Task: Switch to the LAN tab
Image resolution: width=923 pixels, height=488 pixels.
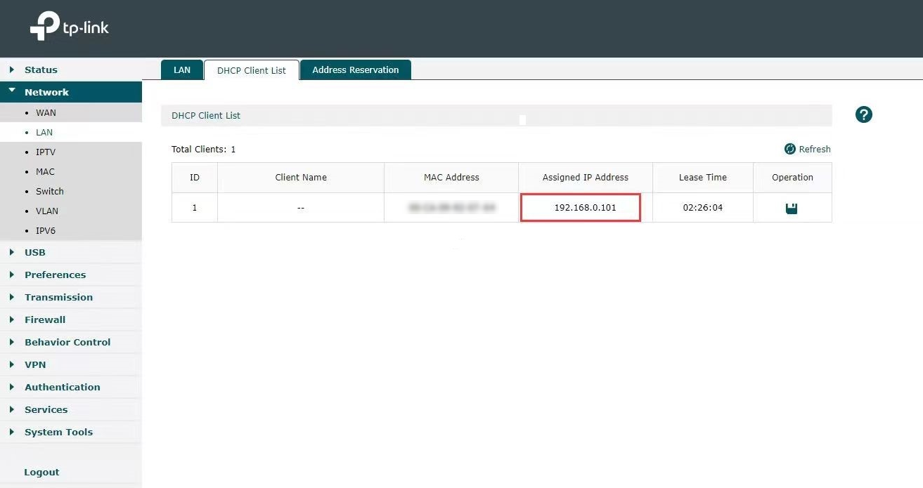Action: click(181, 70)
